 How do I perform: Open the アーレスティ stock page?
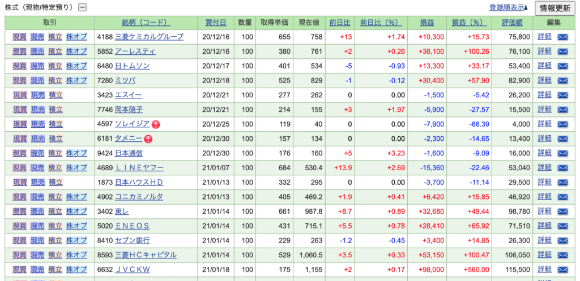pyautogui.click(x=135, y=51)
